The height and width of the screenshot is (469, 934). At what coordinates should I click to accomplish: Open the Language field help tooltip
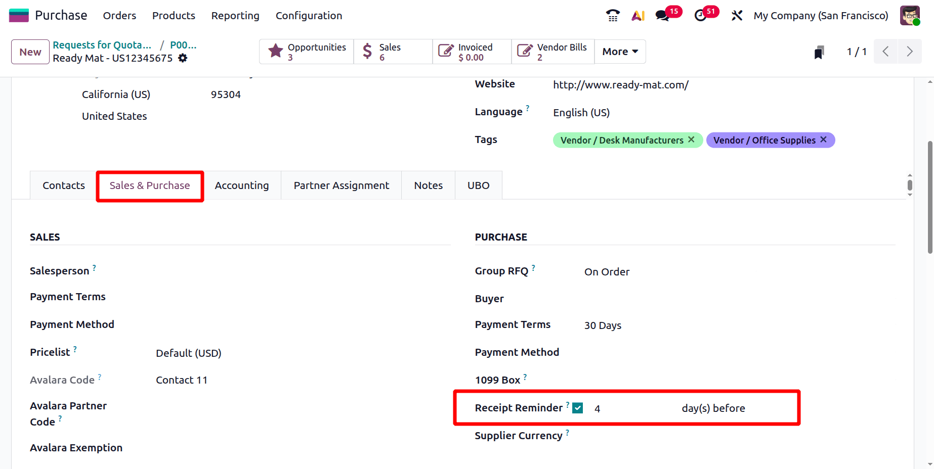pyautogui.click(x=528, y=107)
